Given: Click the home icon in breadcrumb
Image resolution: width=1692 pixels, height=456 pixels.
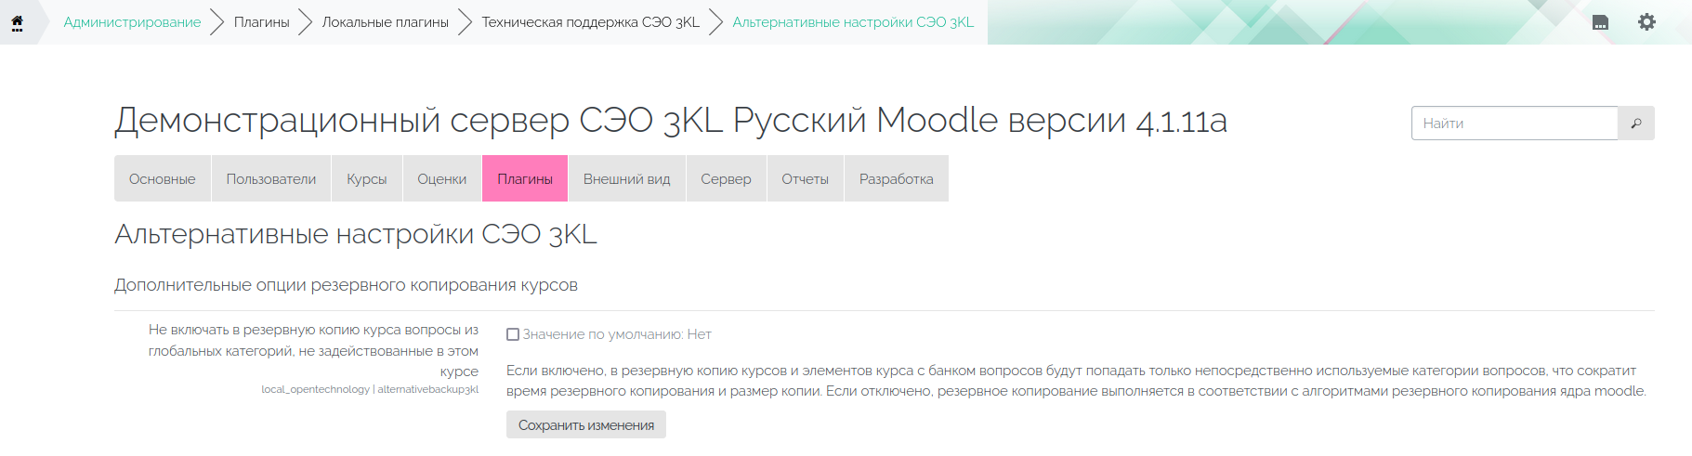Looking at the screenshot, I should pyautogui.click(x=17, y=22).
